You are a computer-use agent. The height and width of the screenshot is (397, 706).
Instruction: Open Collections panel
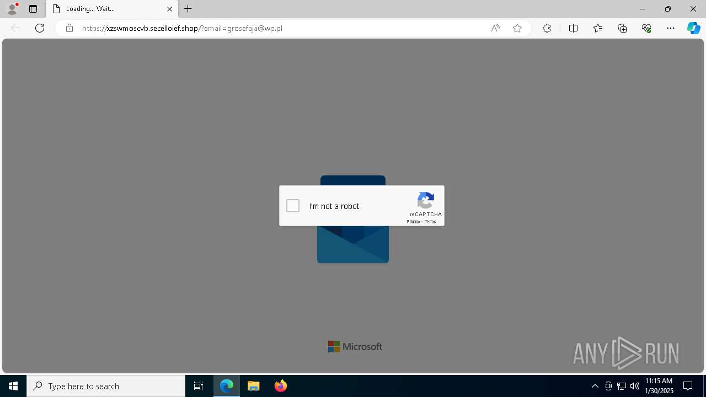pyautogui.click(x=622, y=28)
